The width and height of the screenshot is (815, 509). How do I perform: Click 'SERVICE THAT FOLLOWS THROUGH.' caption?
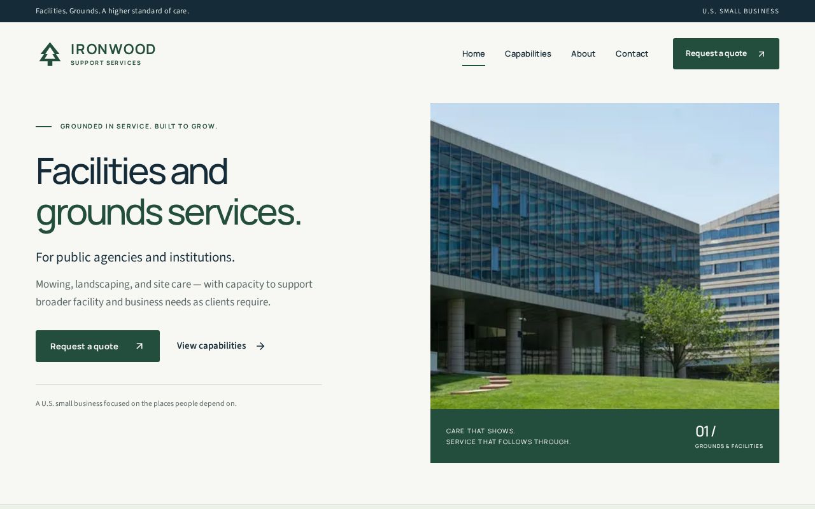point(509,442)
